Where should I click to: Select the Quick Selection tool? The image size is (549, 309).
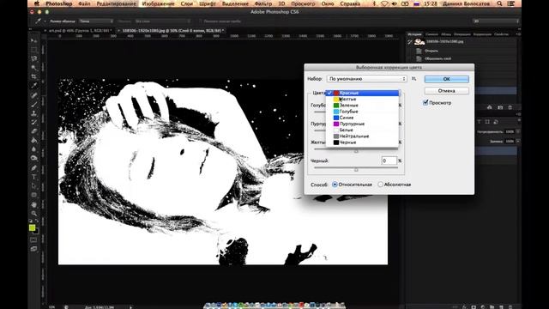(x=34, y=68)
